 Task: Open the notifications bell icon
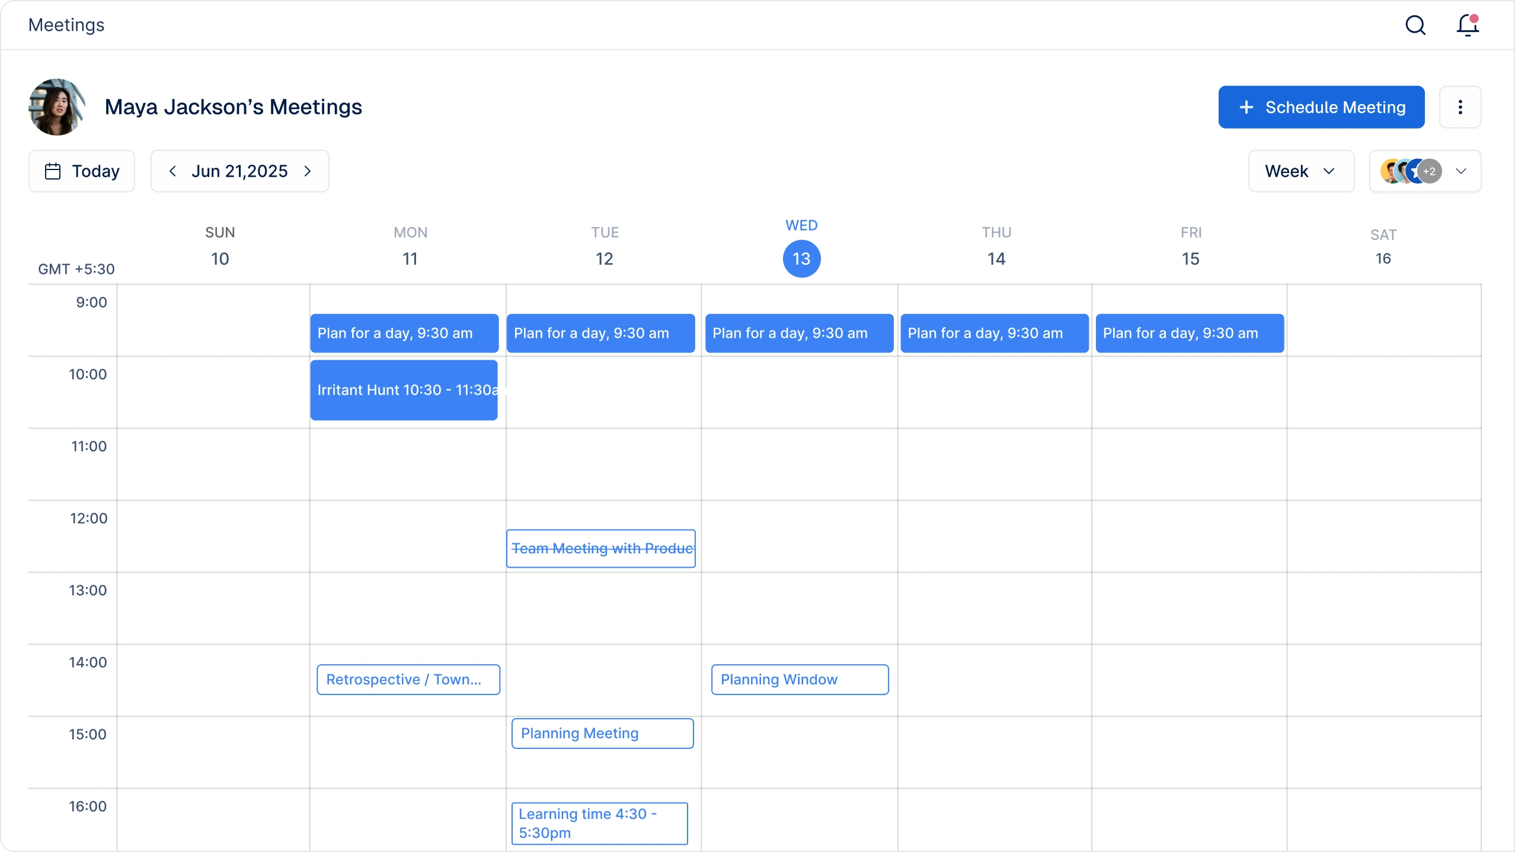coord(1468,25)
